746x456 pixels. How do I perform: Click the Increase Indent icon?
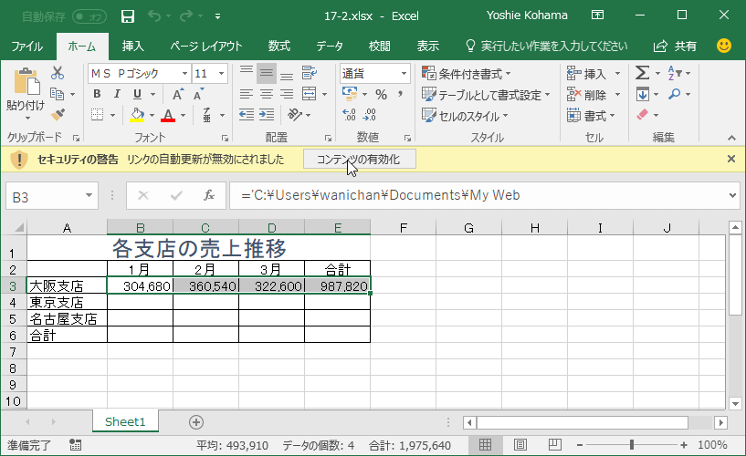(267, 115)
